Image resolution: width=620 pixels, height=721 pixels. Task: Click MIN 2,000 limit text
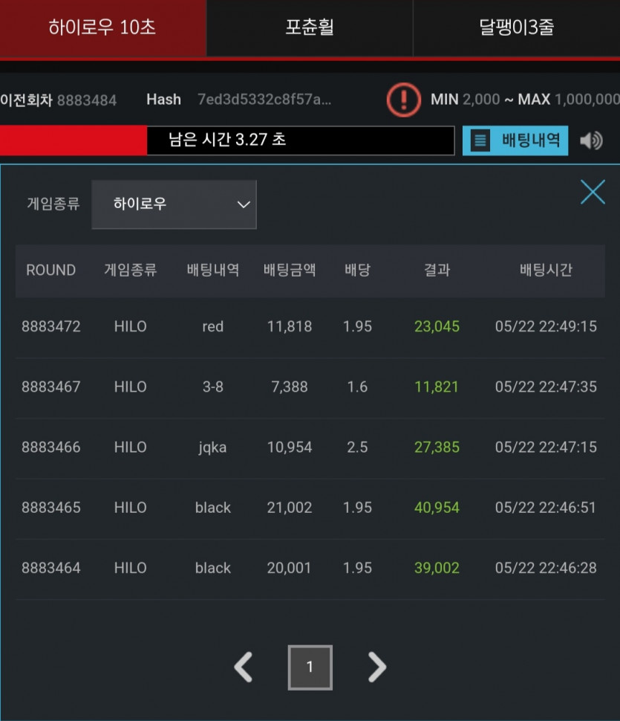tap(465, 100)
